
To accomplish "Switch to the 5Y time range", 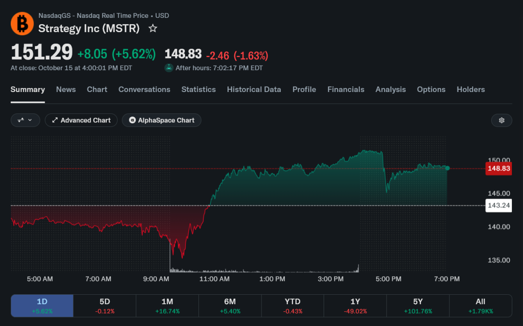I will (418, 305).
